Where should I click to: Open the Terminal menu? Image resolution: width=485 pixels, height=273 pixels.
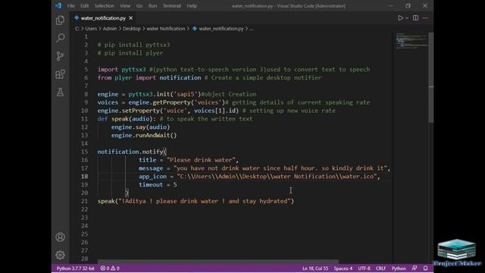coord(172,5)
